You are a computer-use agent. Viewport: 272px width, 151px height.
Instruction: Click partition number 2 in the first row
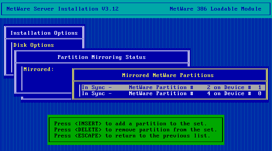coord(209,87)
